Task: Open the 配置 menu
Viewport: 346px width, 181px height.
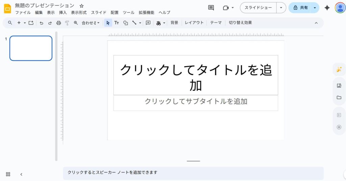Action: click(x=115, y=12)
